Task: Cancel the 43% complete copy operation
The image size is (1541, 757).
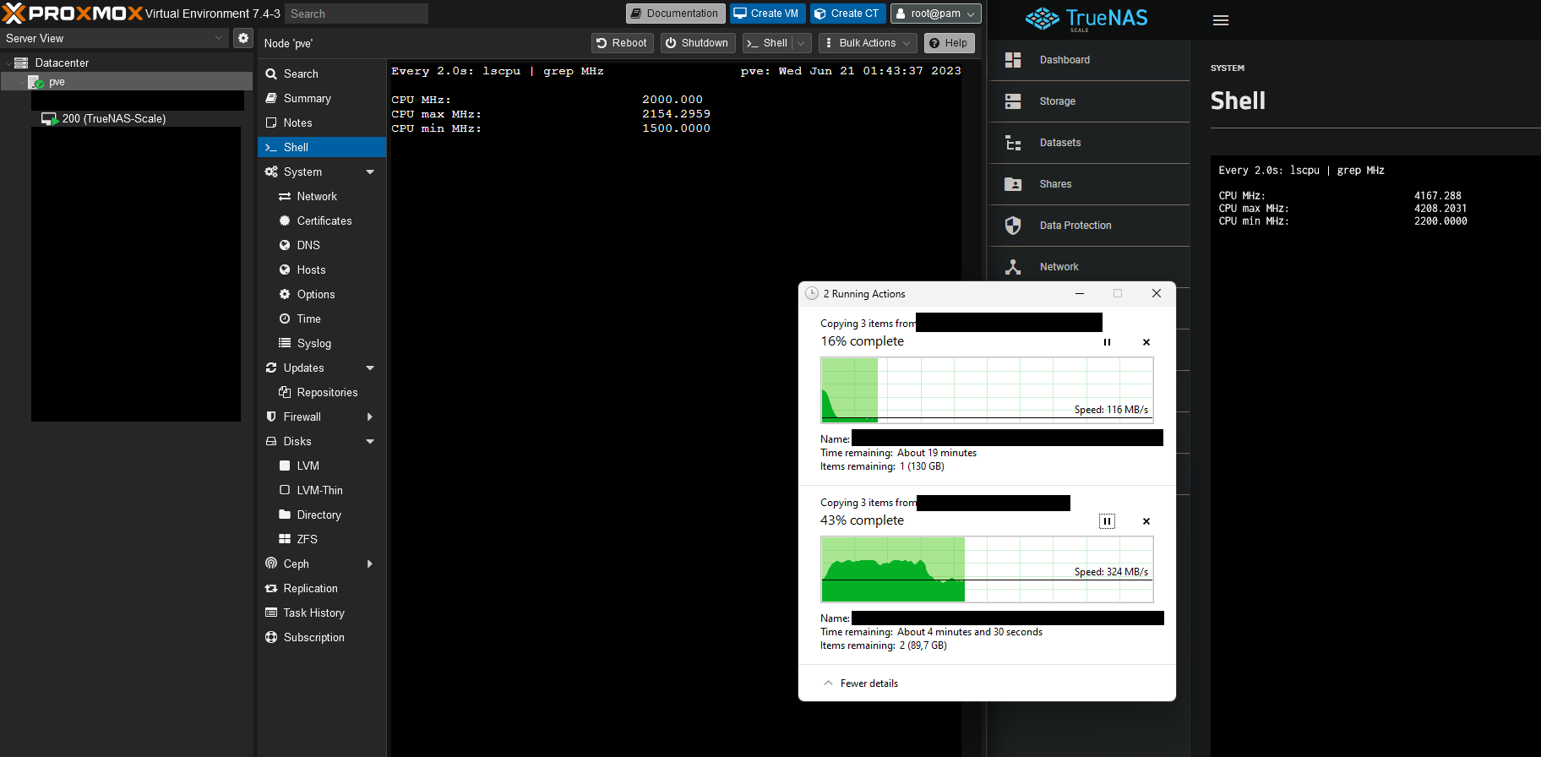Action: point(1146,521)
